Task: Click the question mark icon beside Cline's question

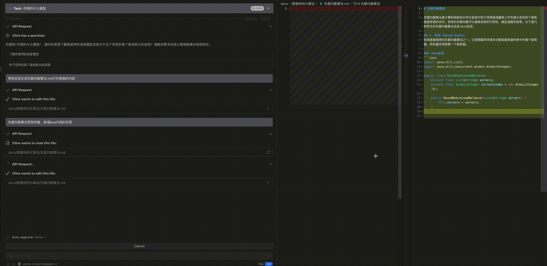Action: tap(7, 35)
